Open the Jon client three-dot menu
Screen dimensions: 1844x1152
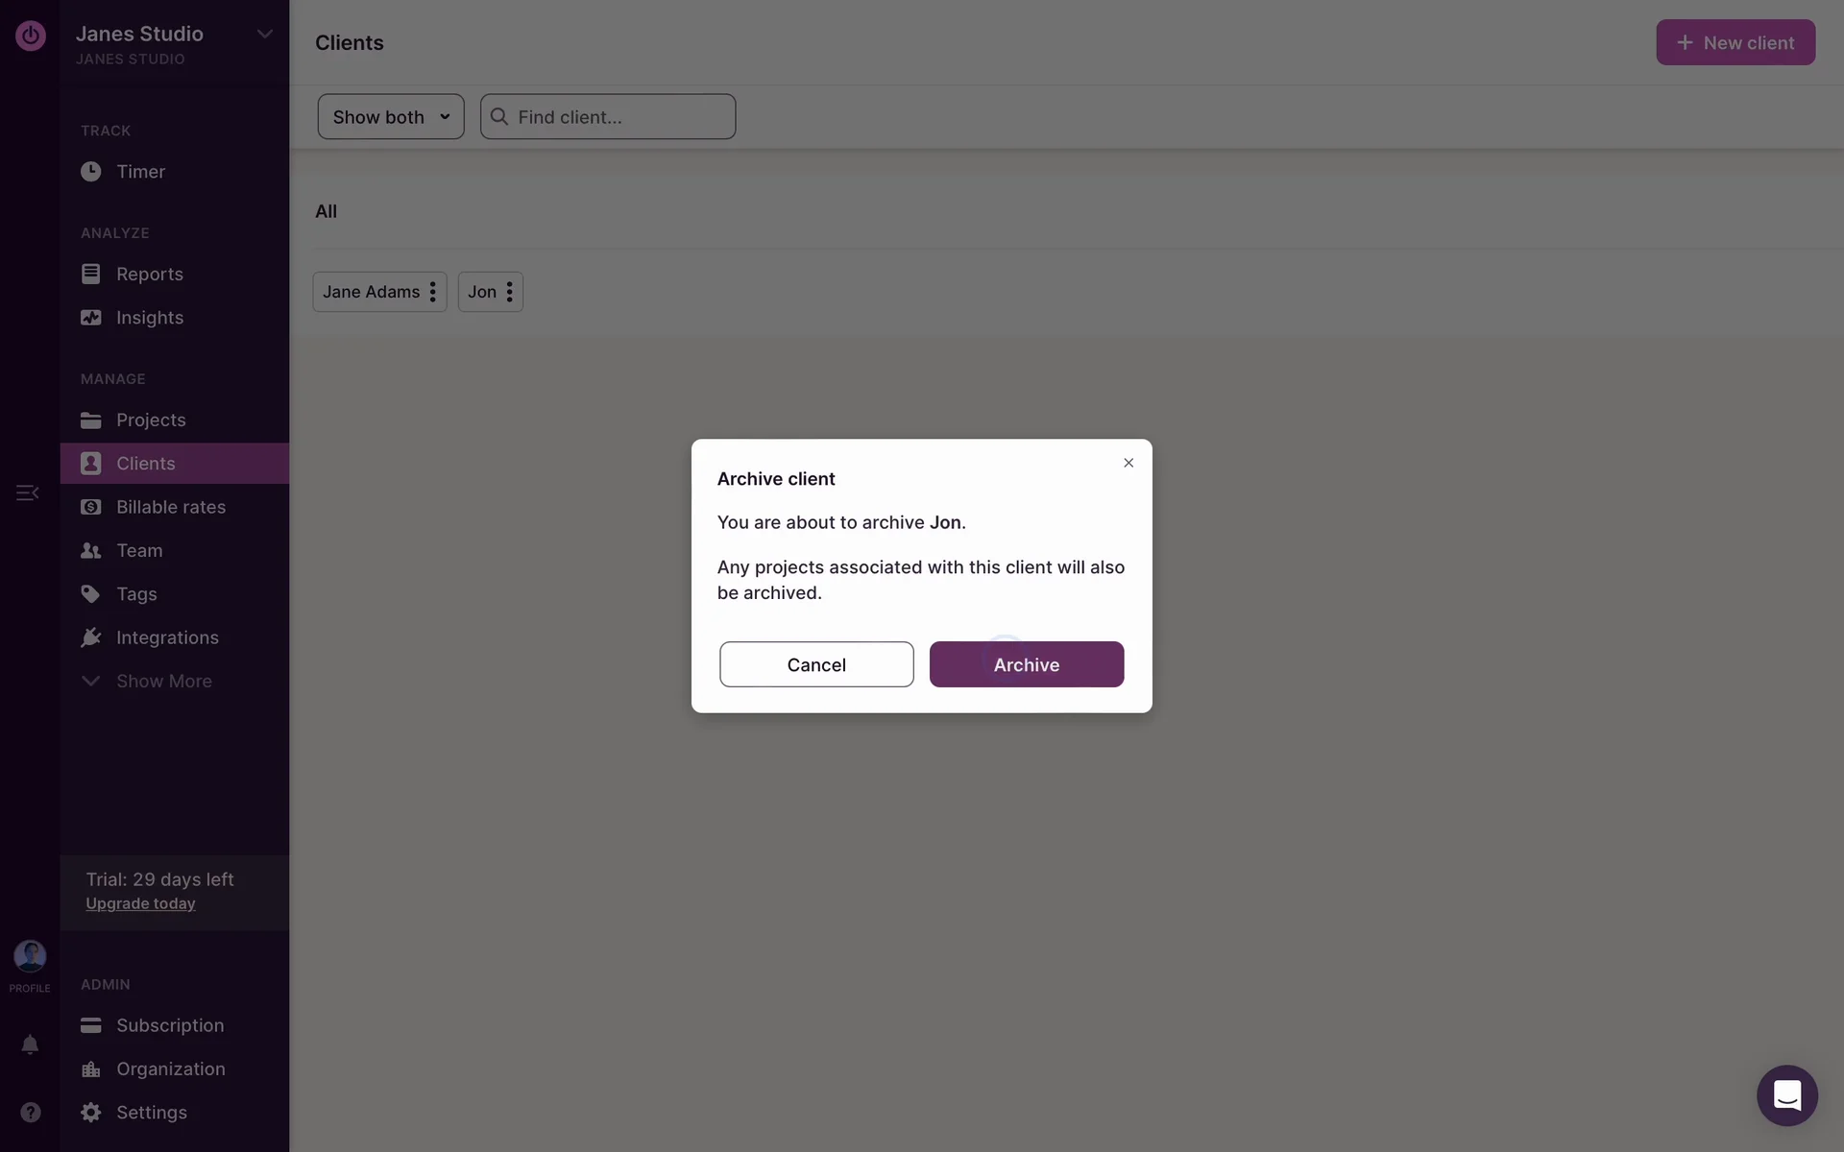(509, 292)
